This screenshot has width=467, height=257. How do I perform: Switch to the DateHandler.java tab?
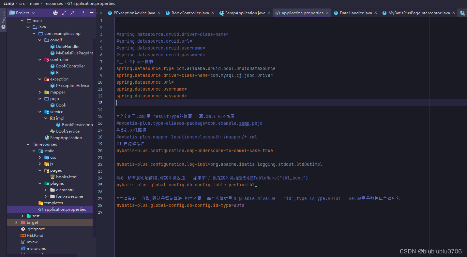pyautogui.click(x=355, y=13)
